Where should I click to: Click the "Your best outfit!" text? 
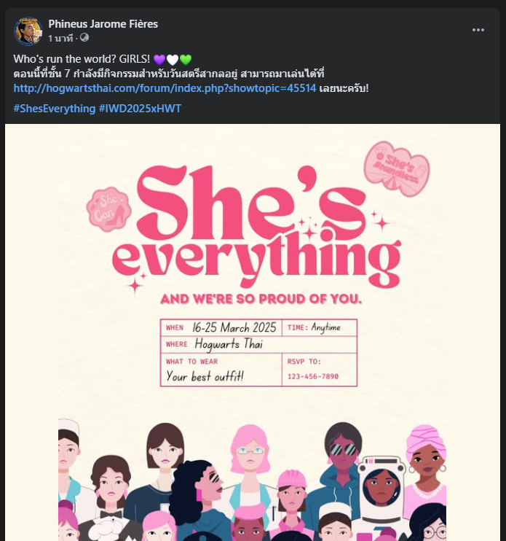click(x=205, y=376)
